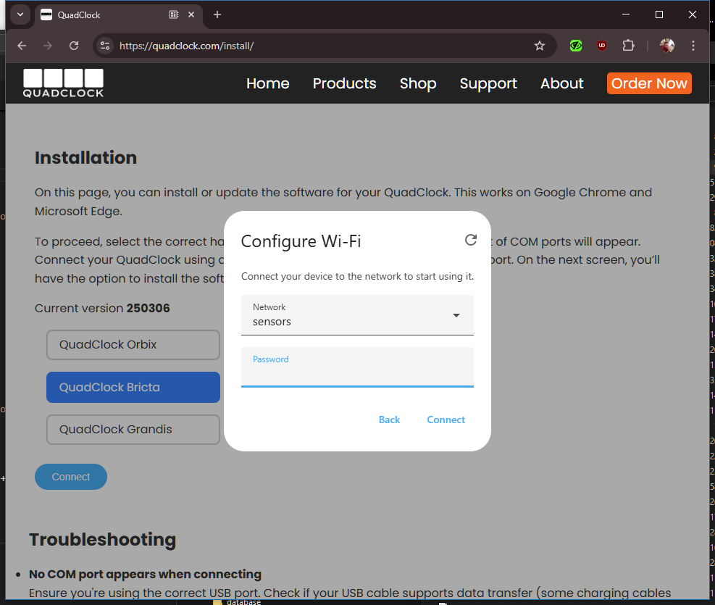
Task: Open the tab search chevron dropdown
Action: [x=20, y=14]
